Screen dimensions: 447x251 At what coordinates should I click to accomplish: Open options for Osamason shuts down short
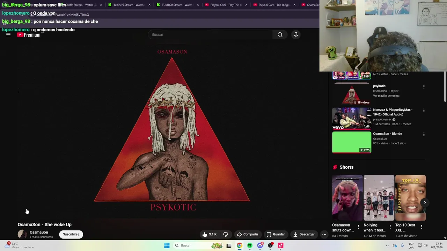(x=358, y=227)
